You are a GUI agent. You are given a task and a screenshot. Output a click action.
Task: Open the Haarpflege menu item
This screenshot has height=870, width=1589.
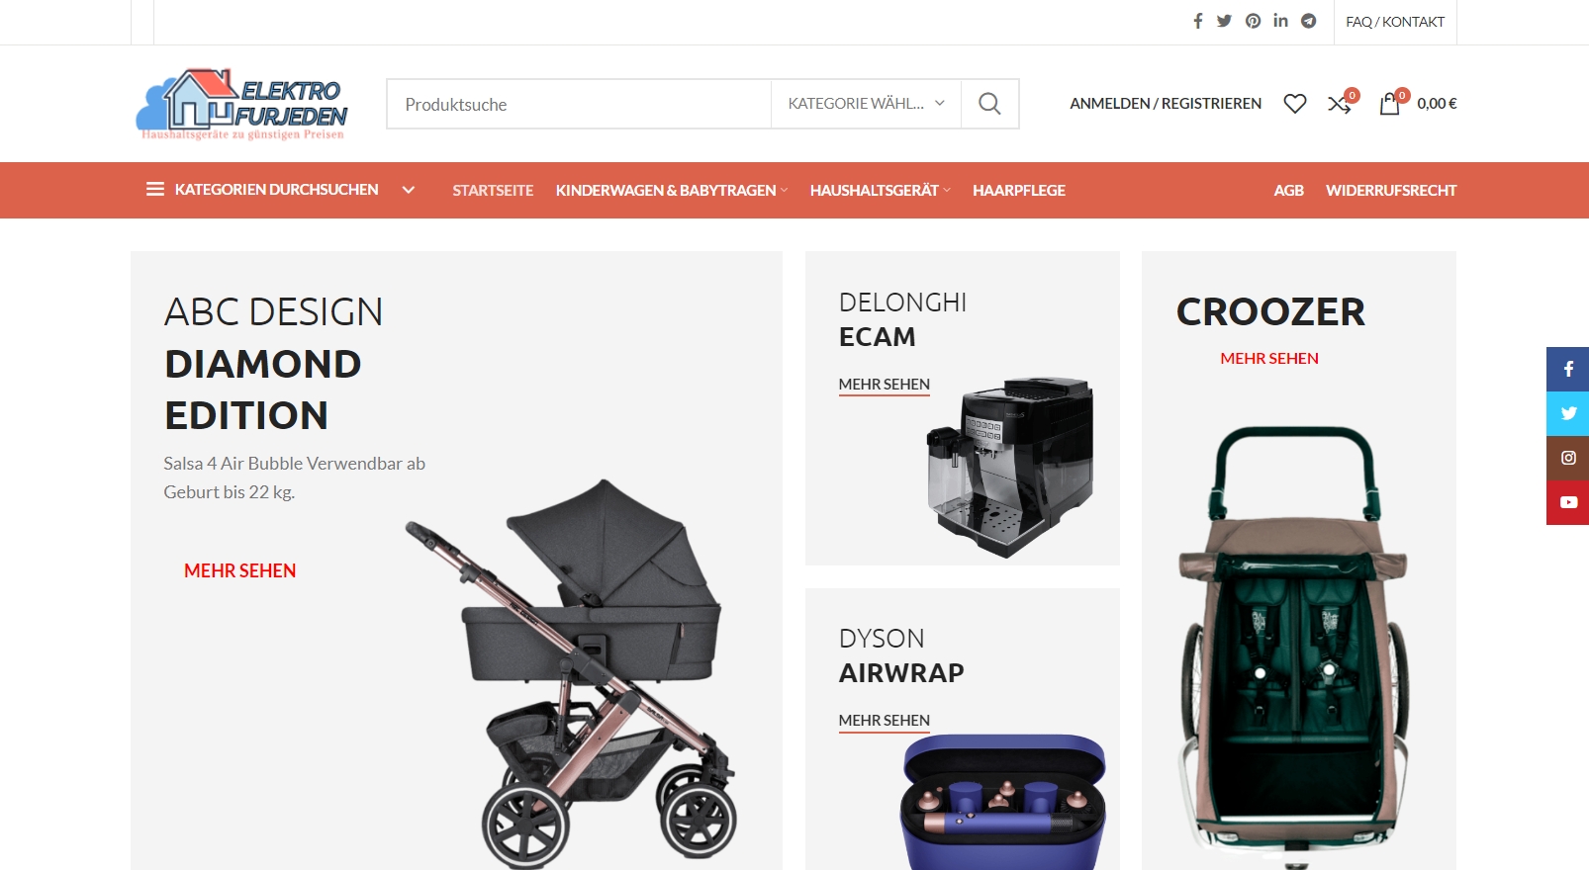[1019, 190]
